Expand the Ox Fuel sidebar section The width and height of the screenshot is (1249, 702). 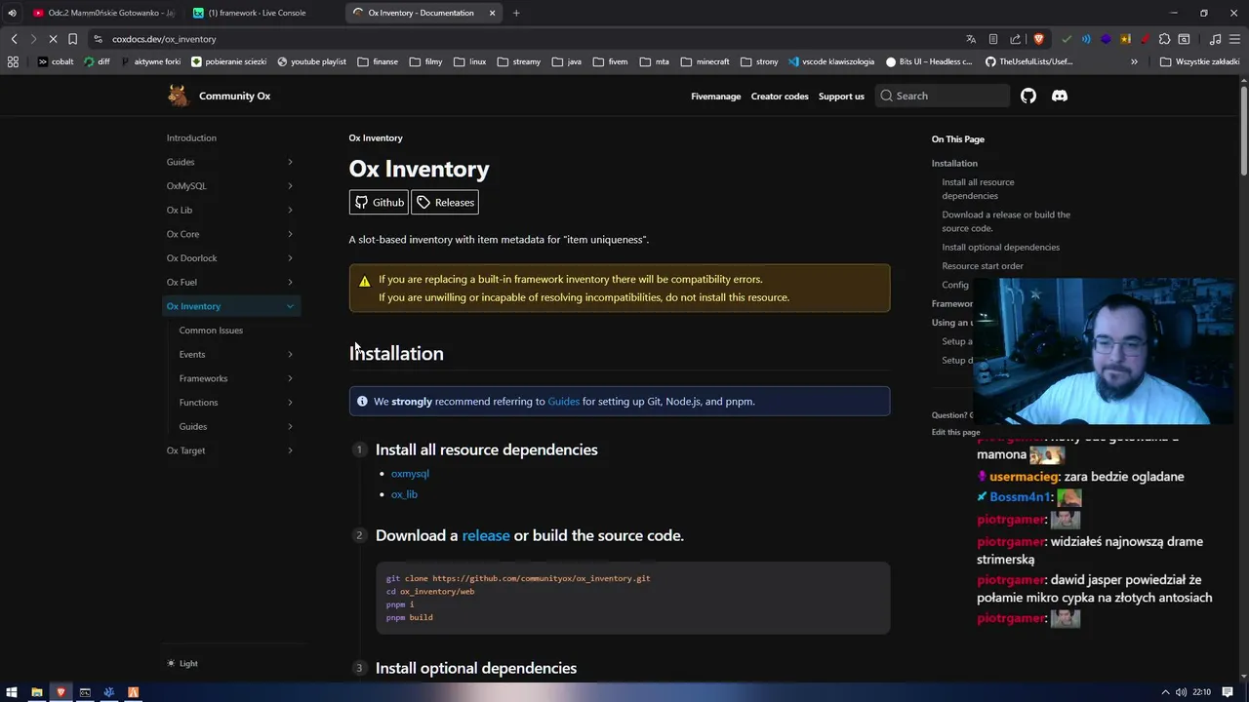click(290, 282)
